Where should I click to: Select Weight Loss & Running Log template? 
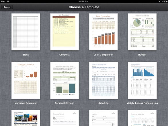click(142, 80)
